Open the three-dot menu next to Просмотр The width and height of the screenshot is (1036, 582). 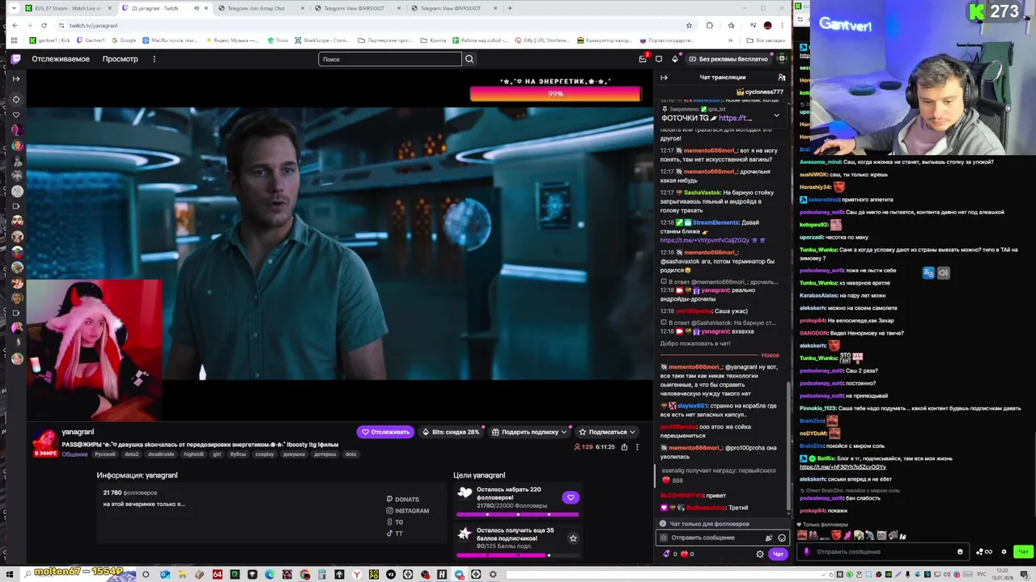tap(154, 59)
